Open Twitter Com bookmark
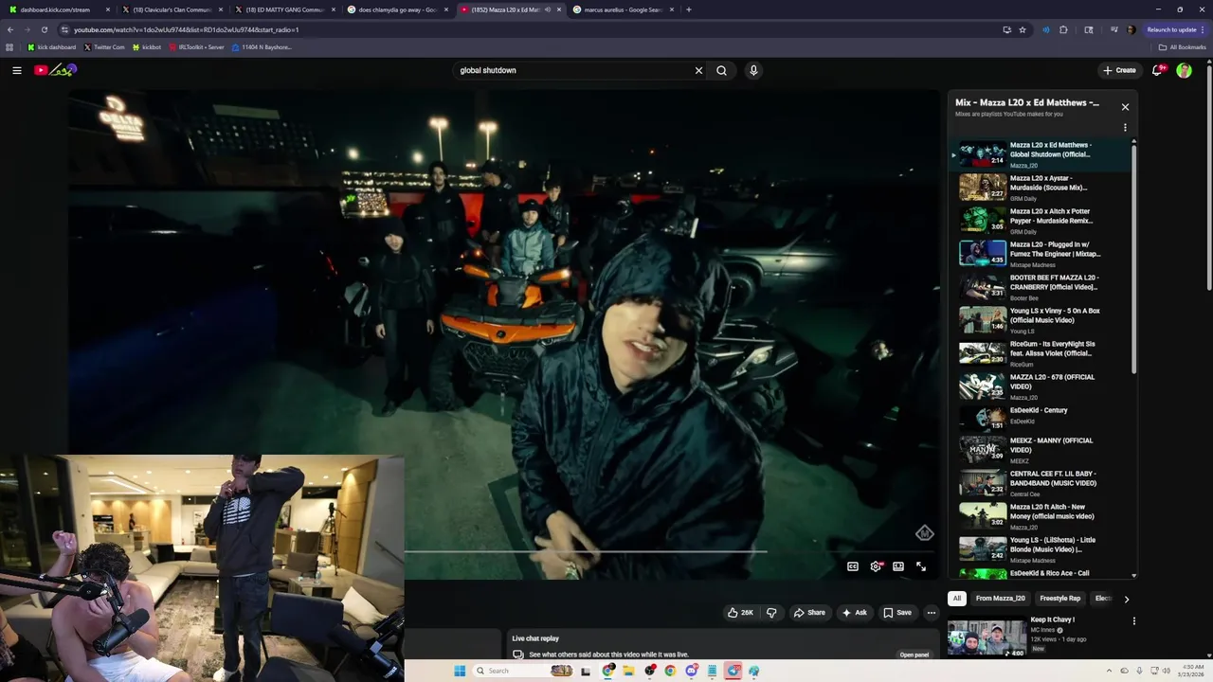 point(104,47)
